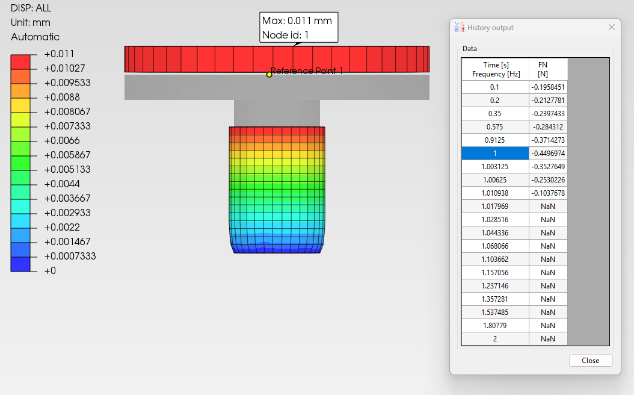Close the History output dialog with X
The image size is (634, 395).
pyautogui.click(x=612, y=28)
